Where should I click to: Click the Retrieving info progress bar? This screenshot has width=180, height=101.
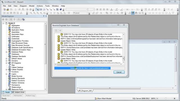[89, 68]
